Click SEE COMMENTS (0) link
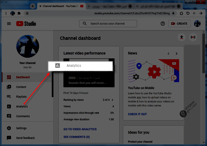Screen dimensions: 207x146 click(x=77, y=137)
